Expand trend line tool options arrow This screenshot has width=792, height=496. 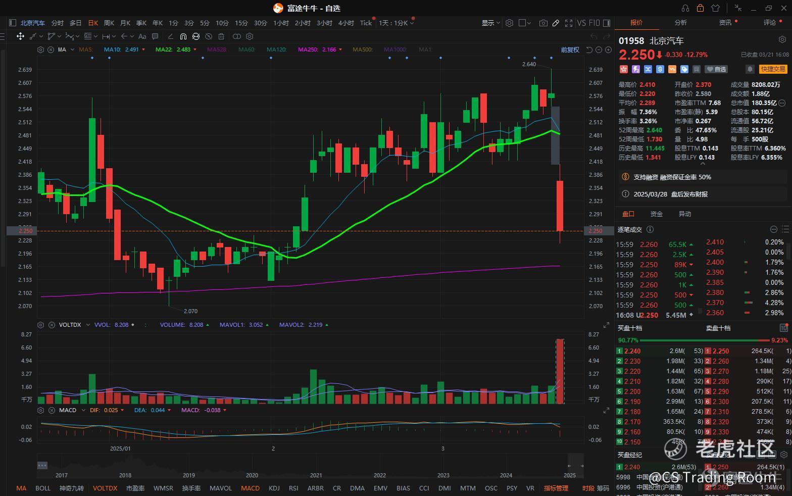click(41, 36)
